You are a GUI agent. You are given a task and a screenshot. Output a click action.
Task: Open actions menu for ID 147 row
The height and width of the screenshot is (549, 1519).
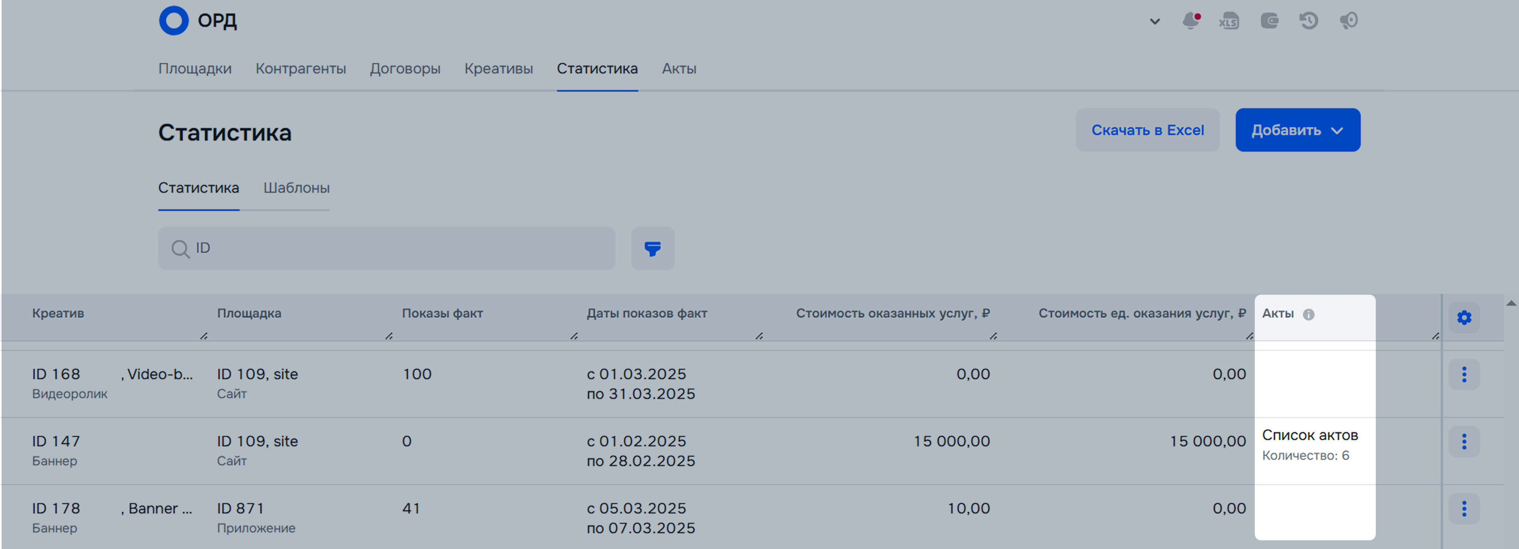(x=1464, y=442)
